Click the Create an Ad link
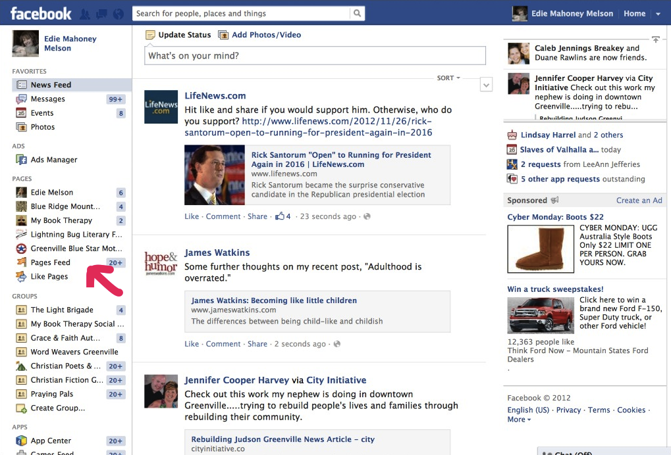Viewport: 671px width, 455px height. (639, 201)
